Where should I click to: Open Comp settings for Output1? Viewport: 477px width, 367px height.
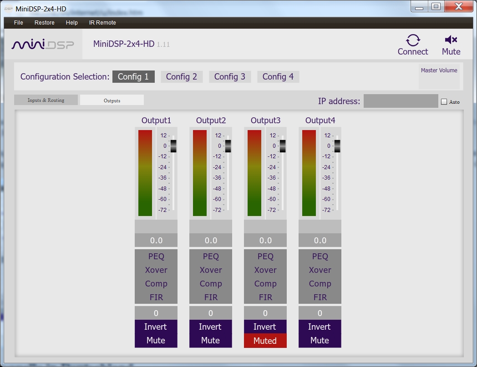tap(156, 284)
